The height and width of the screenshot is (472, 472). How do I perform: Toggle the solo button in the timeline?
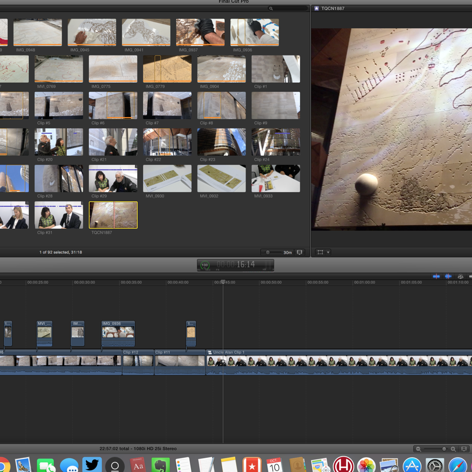click(x=460, y=277)
